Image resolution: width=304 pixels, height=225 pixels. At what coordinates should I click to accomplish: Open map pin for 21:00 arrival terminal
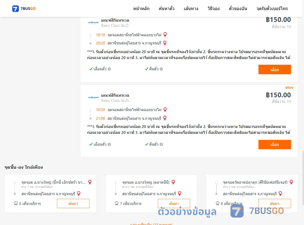pyautogui.click(x=165, y=118)
